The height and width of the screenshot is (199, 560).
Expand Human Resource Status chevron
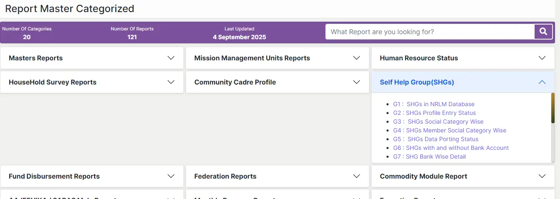tap(542, 58)
